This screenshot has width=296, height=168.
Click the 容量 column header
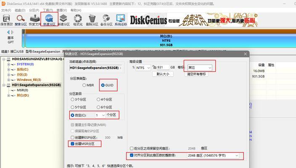261,65
